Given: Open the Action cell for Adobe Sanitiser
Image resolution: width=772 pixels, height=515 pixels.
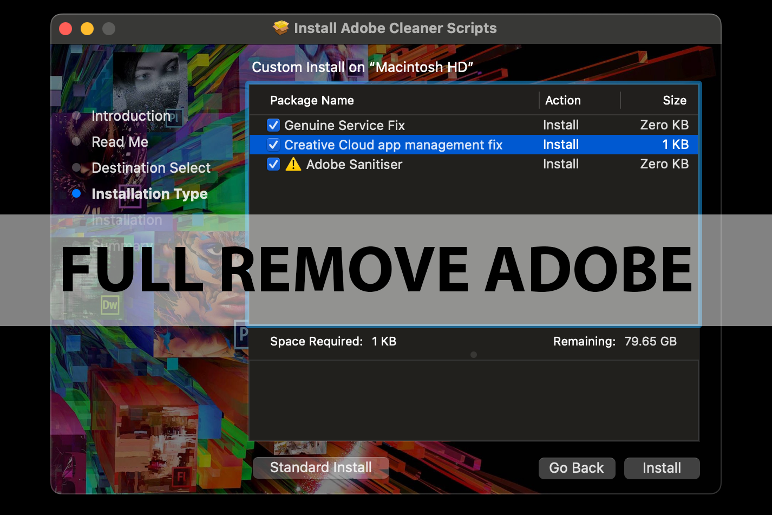Looking at the screenshot, I should coord(561,164).
